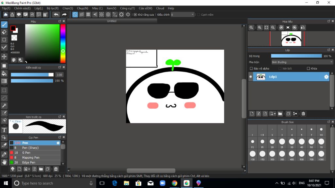Turn off snap with the first snap icon

tap(75, 14)
